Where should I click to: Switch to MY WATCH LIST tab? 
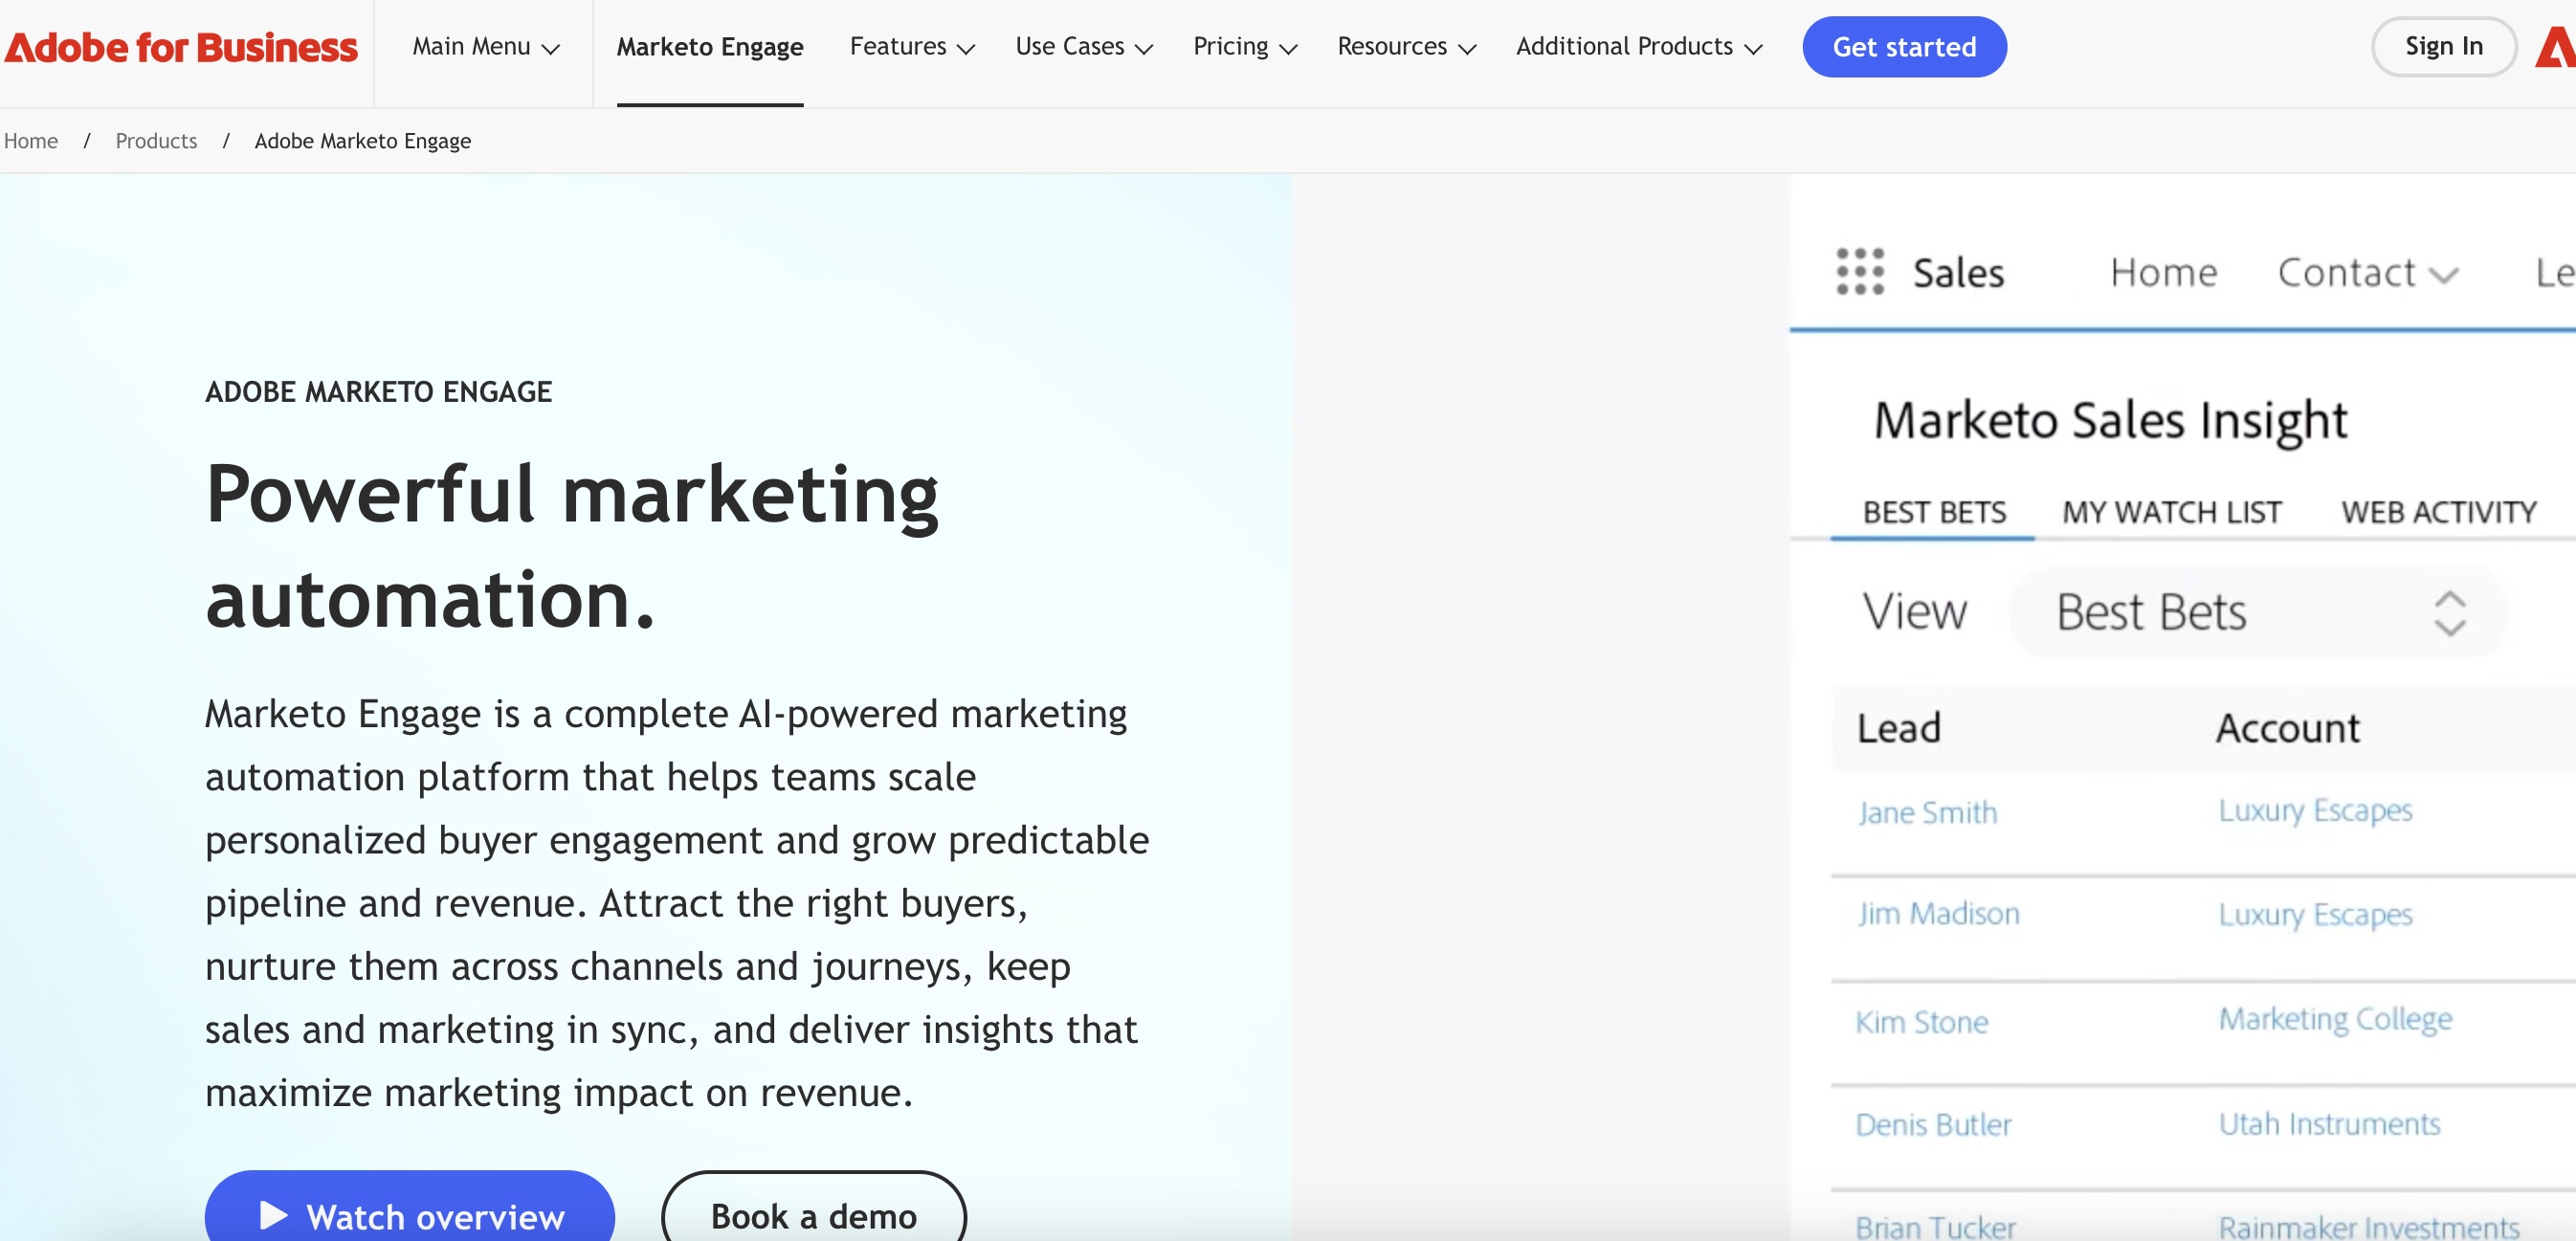[x=2171, y=512]
